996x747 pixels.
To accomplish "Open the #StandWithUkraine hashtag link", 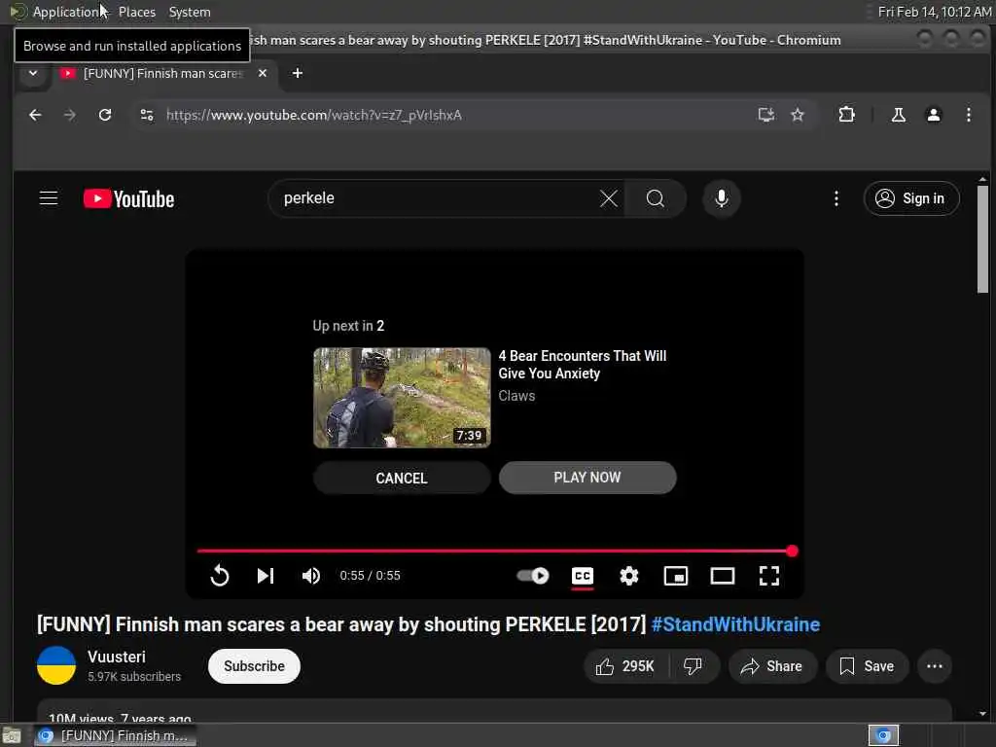I will (x=735, y=624).
